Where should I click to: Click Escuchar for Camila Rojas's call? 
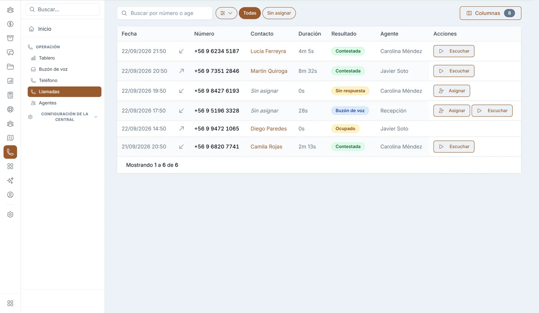454,146
